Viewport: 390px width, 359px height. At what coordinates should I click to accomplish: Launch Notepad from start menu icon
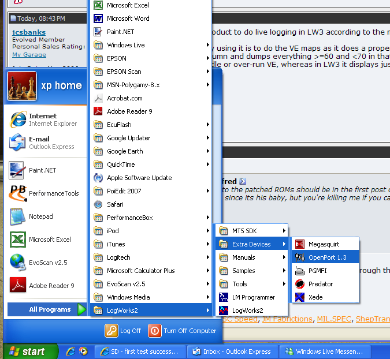[x=17, y=216]
